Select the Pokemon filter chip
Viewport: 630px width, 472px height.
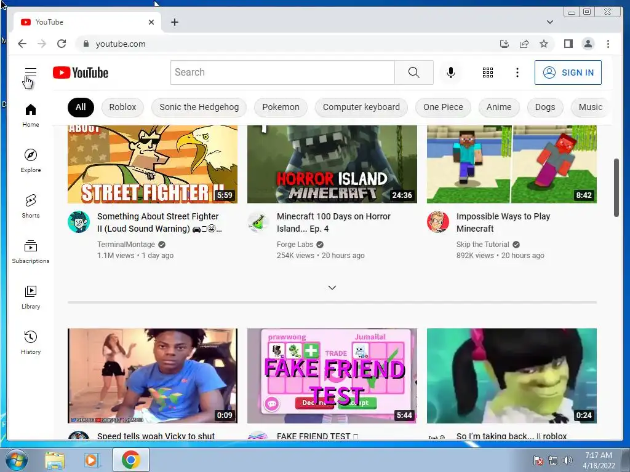click(x=281, y=107)
